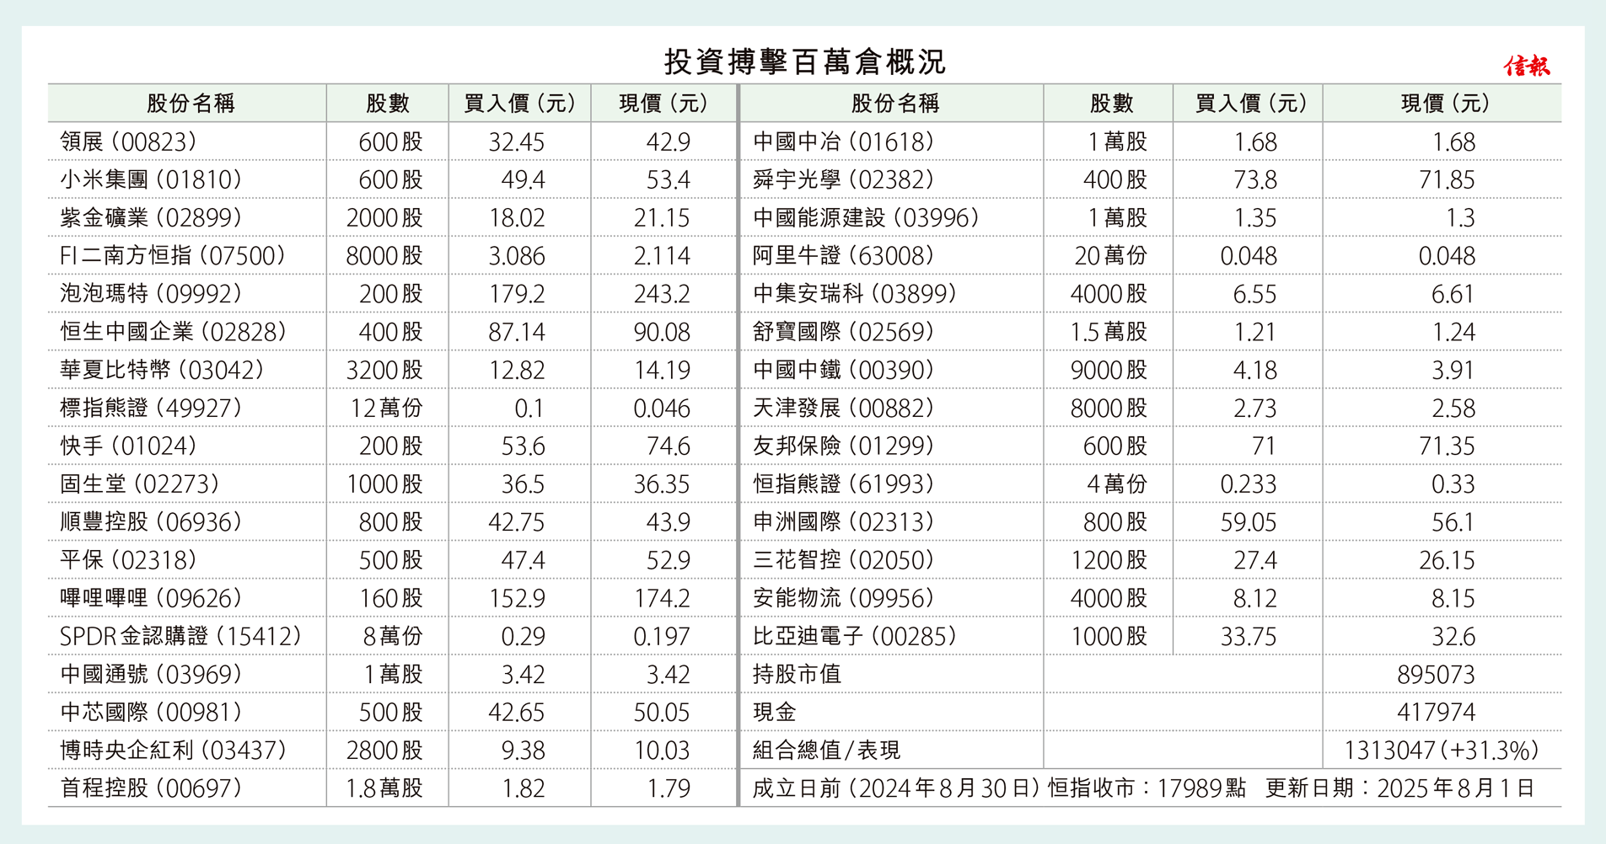Click 嗶哩嗶哩（09626） stock name

[x=151, y=598]
